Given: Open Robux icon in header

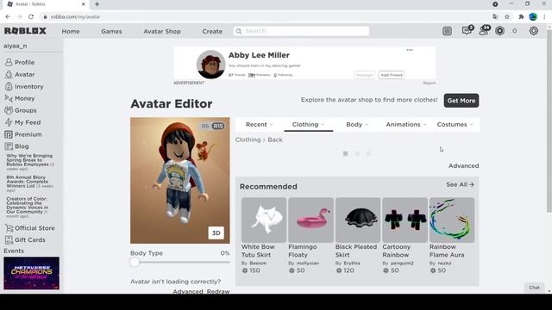Looking at the screenshot, I should click(x=500, y=31).
